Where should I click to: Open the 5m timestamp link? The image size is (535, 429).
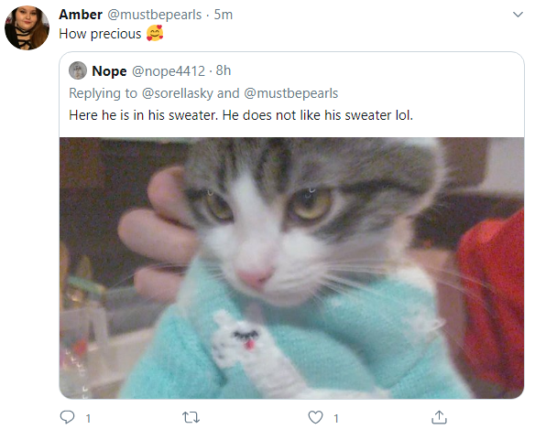point(224,15)
